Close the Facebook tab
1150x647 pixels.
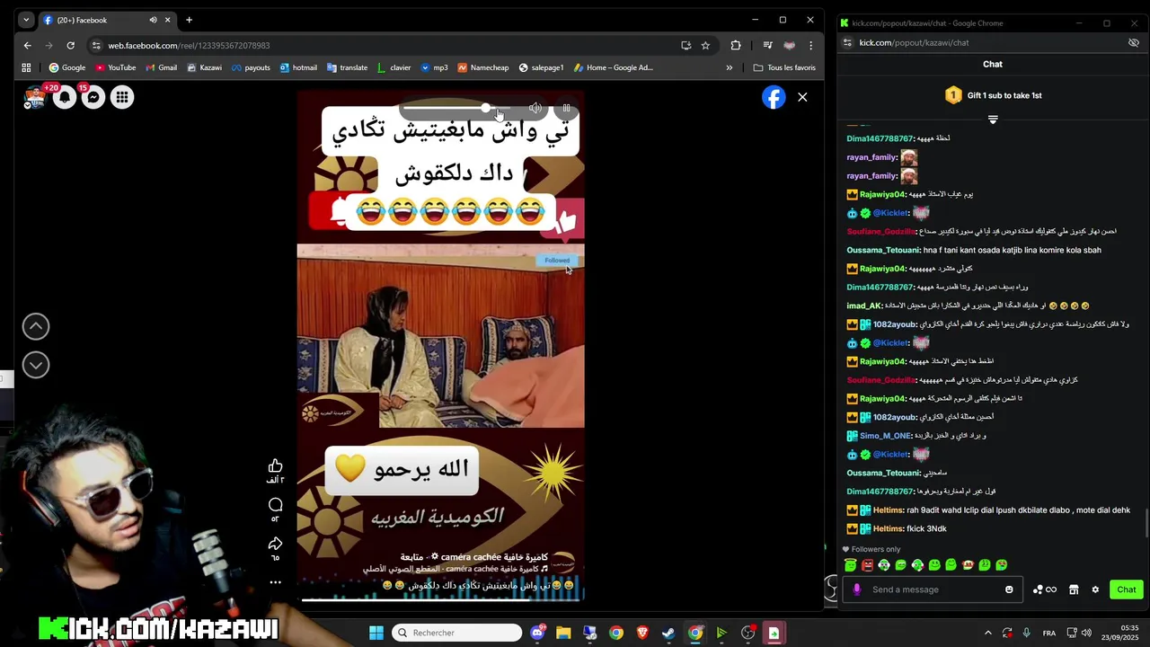[167, 20]
